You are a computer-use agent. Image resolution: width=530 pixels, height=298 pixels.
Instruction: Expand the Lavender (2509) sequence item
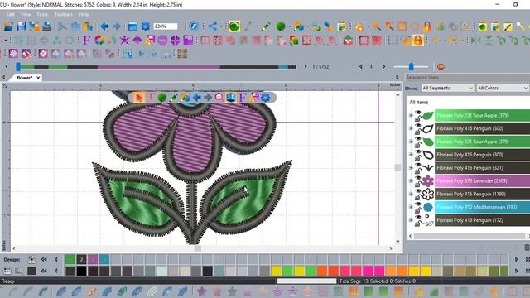click(x=411, y=181)
